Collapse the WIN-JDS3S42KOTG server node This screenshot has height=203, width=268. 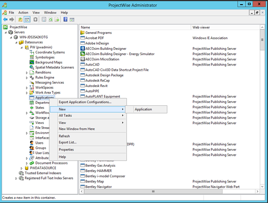click(x=11, y=37)
